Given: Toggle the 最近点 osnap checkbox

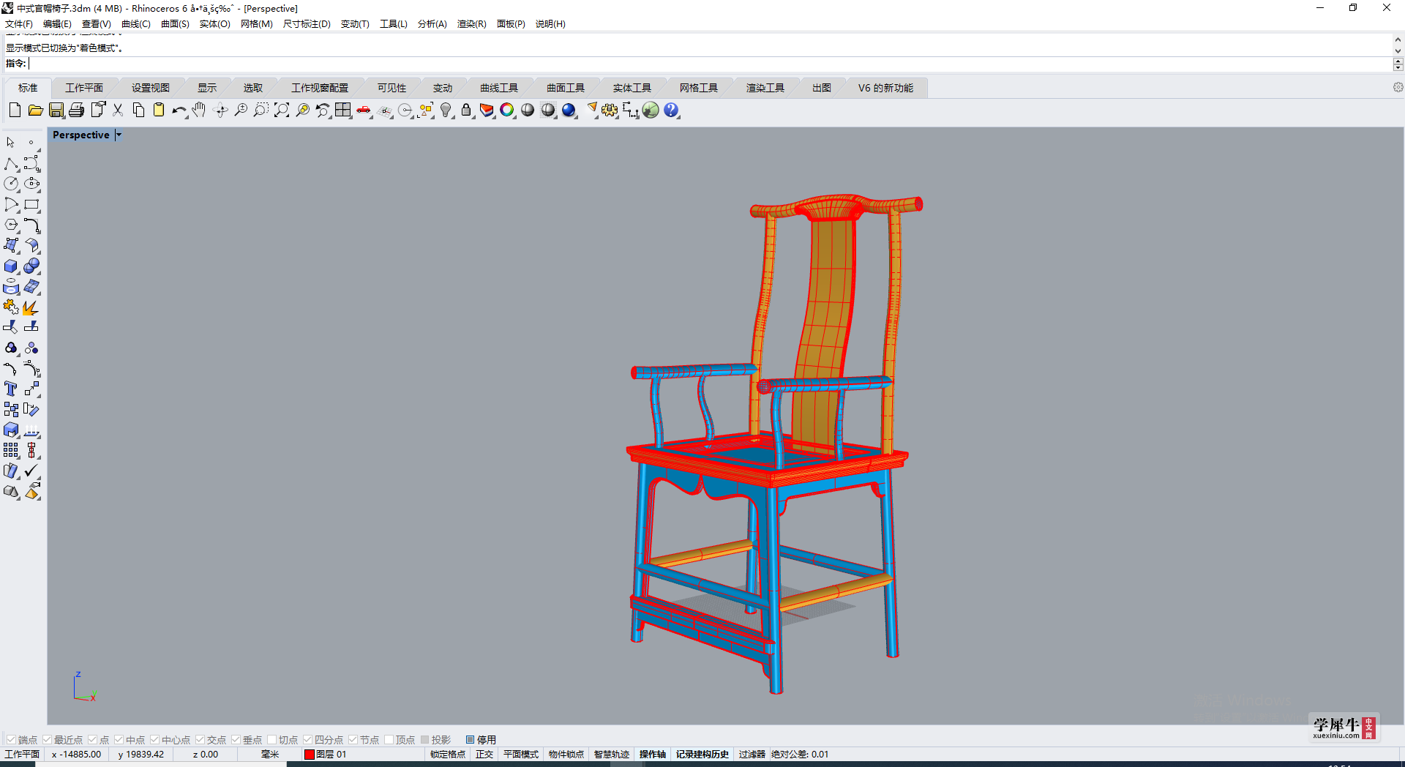Looking at the screenshot, I should 47,740.
